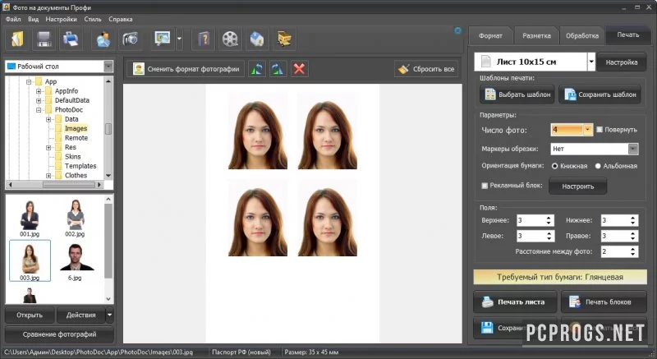
Task: Click Расстояние между фото field
Action: [619, 251]
